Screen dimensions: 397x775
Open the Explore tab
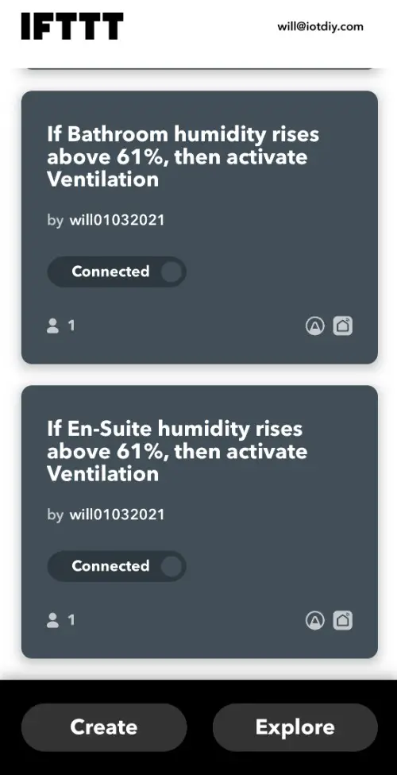[x=295, y=727]
